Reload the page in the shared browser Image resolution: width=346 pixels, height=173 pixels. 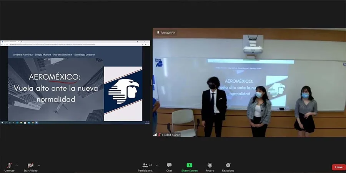point(7,44)
